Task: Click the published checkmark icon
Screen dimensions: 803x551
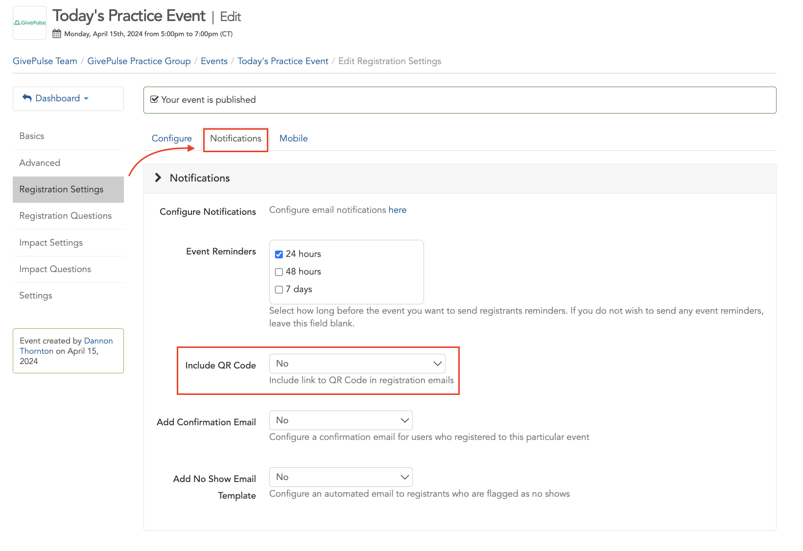Action: (154, 99)
